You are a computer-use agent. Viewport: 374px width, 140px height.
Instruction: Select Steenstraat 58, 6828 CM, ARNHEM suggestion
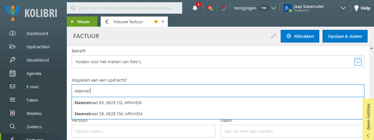tap(217, 114)
